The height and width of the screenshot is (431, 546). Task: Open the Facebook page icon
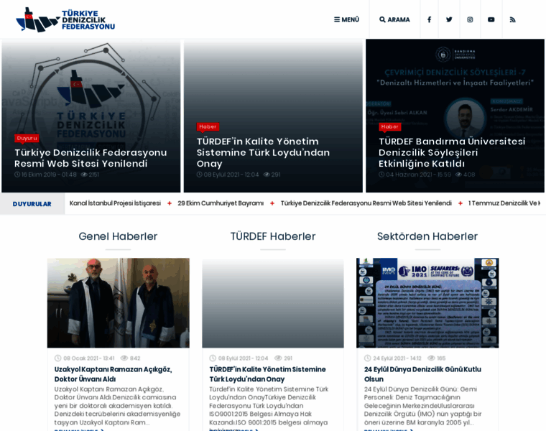tap(430, 19)
